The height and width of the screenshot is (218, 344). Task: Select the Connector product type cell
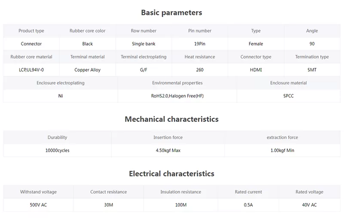pos(31,44)
